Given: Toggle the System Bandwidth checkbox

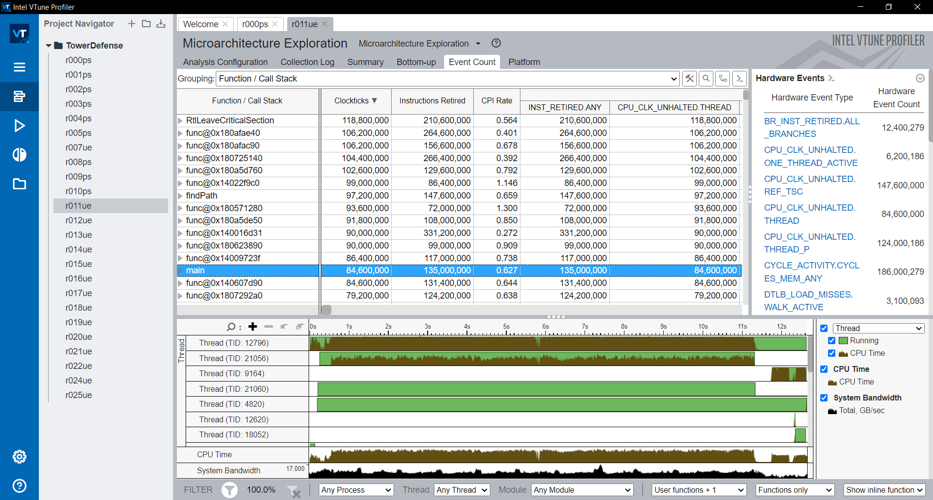Looking at the screenshot, I should pyautogui.click(x=824, y=398).
